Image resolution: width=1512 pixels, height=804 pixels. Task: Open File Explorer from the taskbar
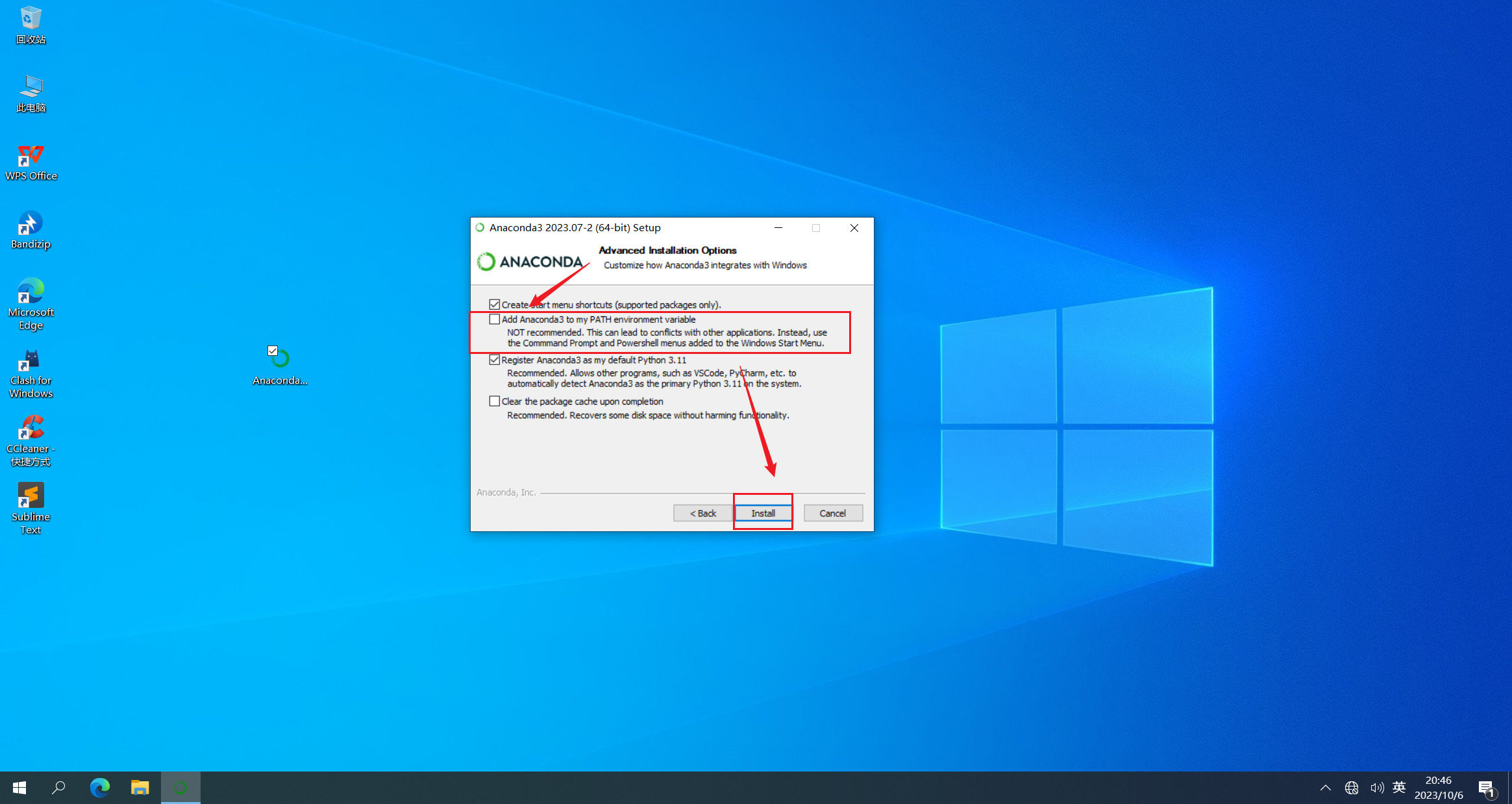click(x=140, y=788)
